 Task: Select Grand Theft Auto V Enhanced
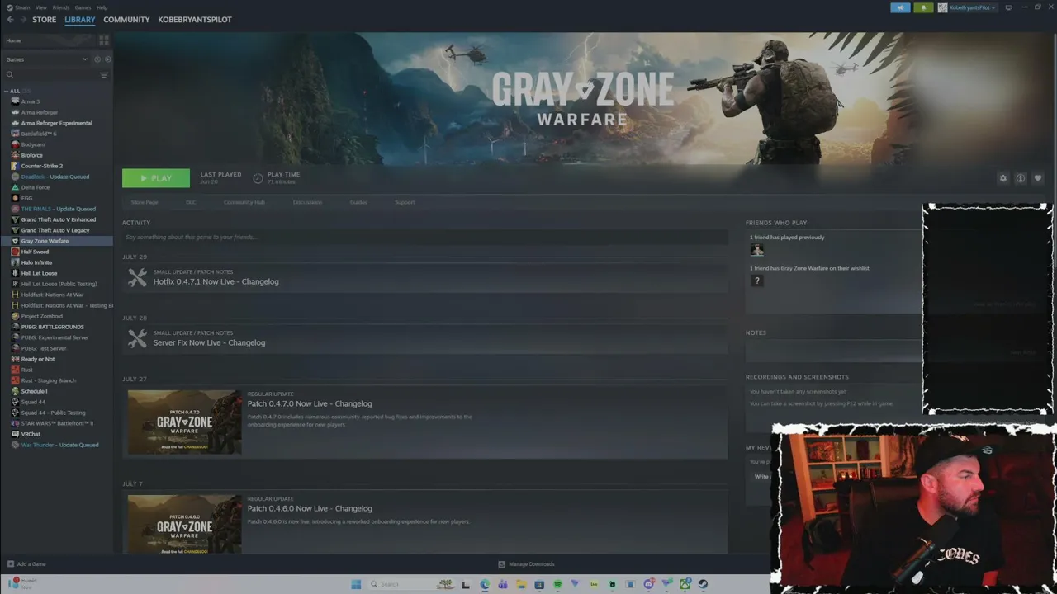(x=58, y=219)
